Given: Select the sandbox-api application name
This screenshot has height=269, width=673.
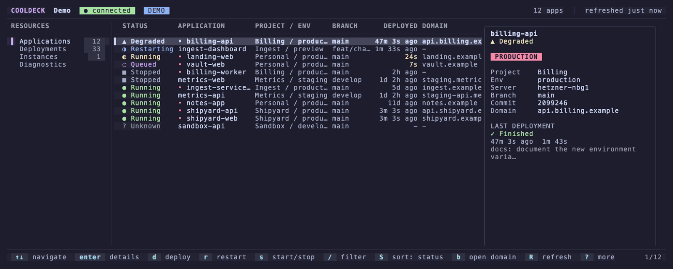Looking at the screenshot, I should coord(201,127).
